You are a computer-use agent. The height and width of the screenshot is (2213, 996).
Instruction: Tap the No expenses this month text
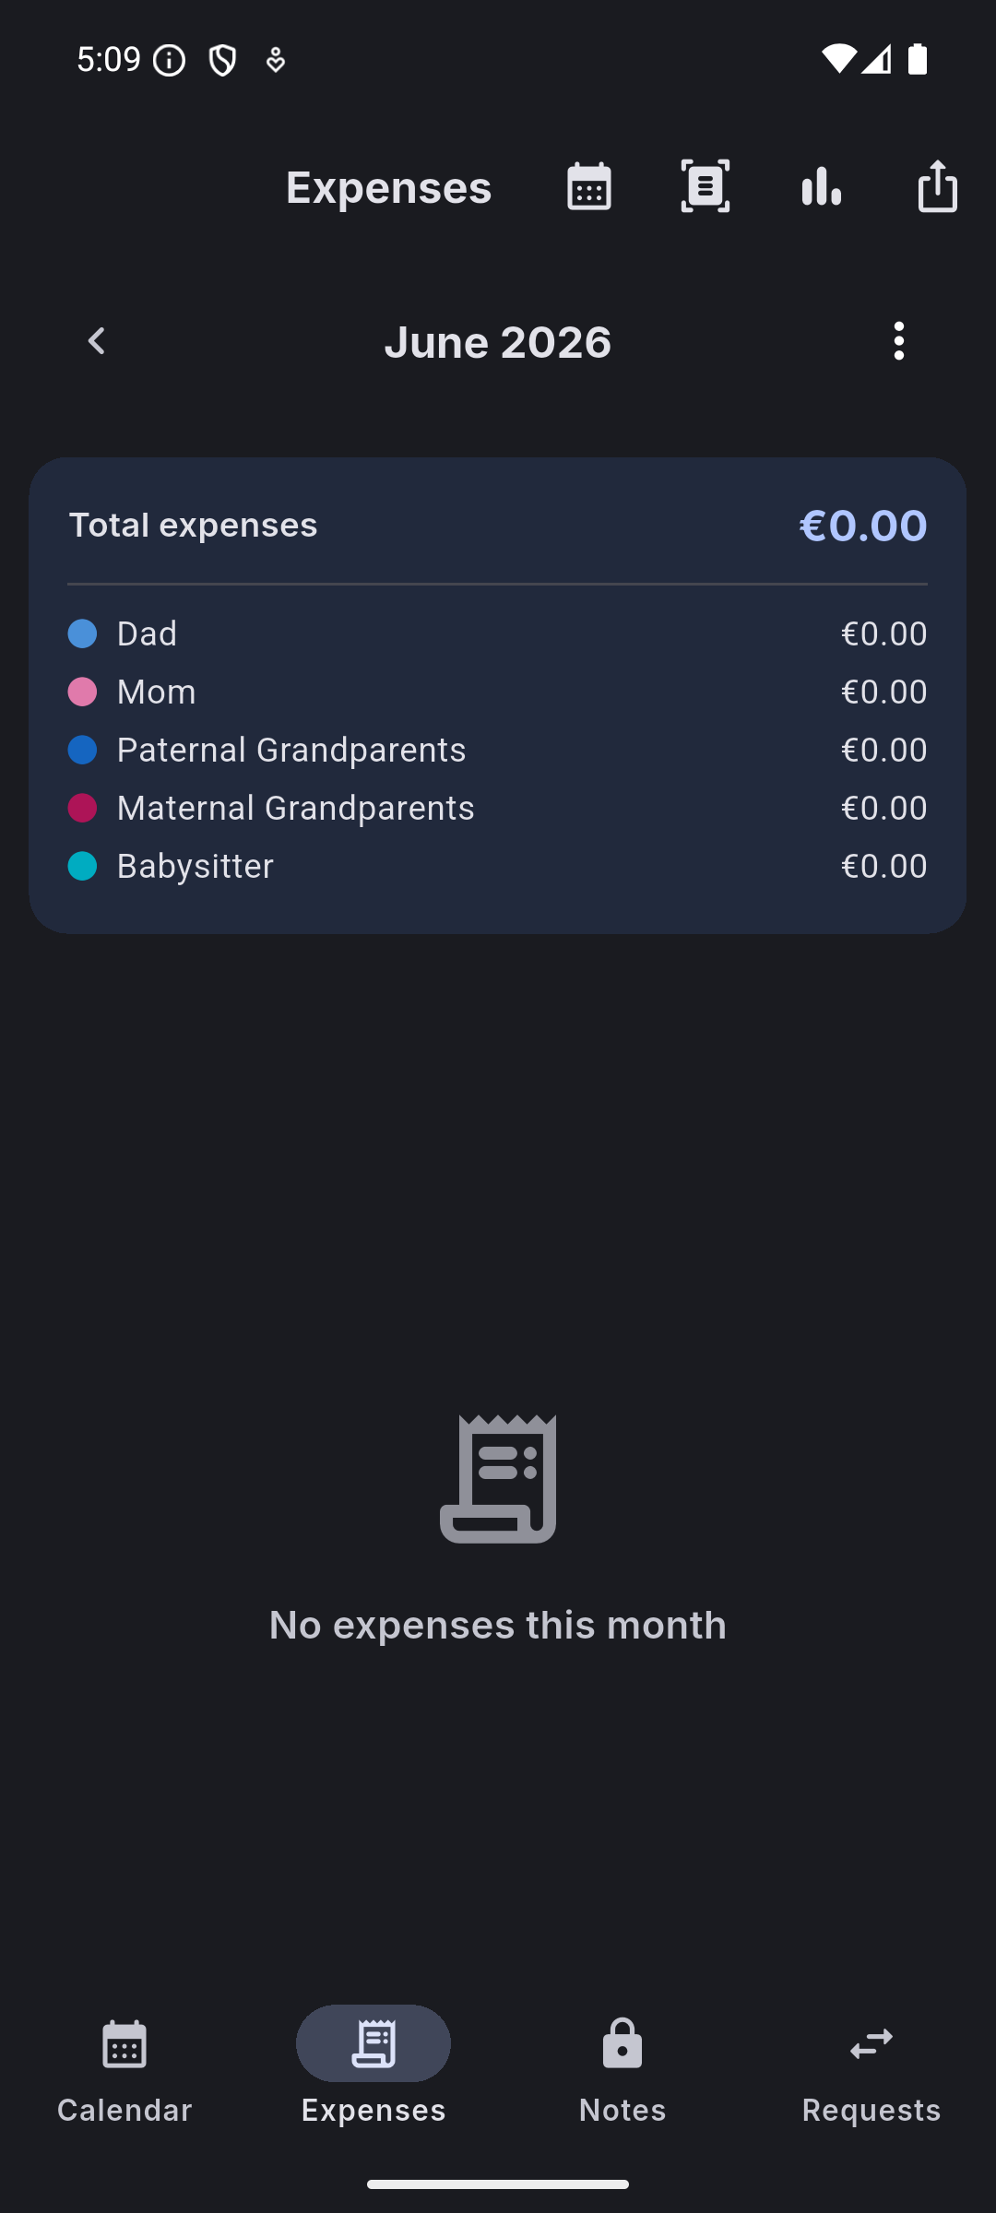point(498,1626)
